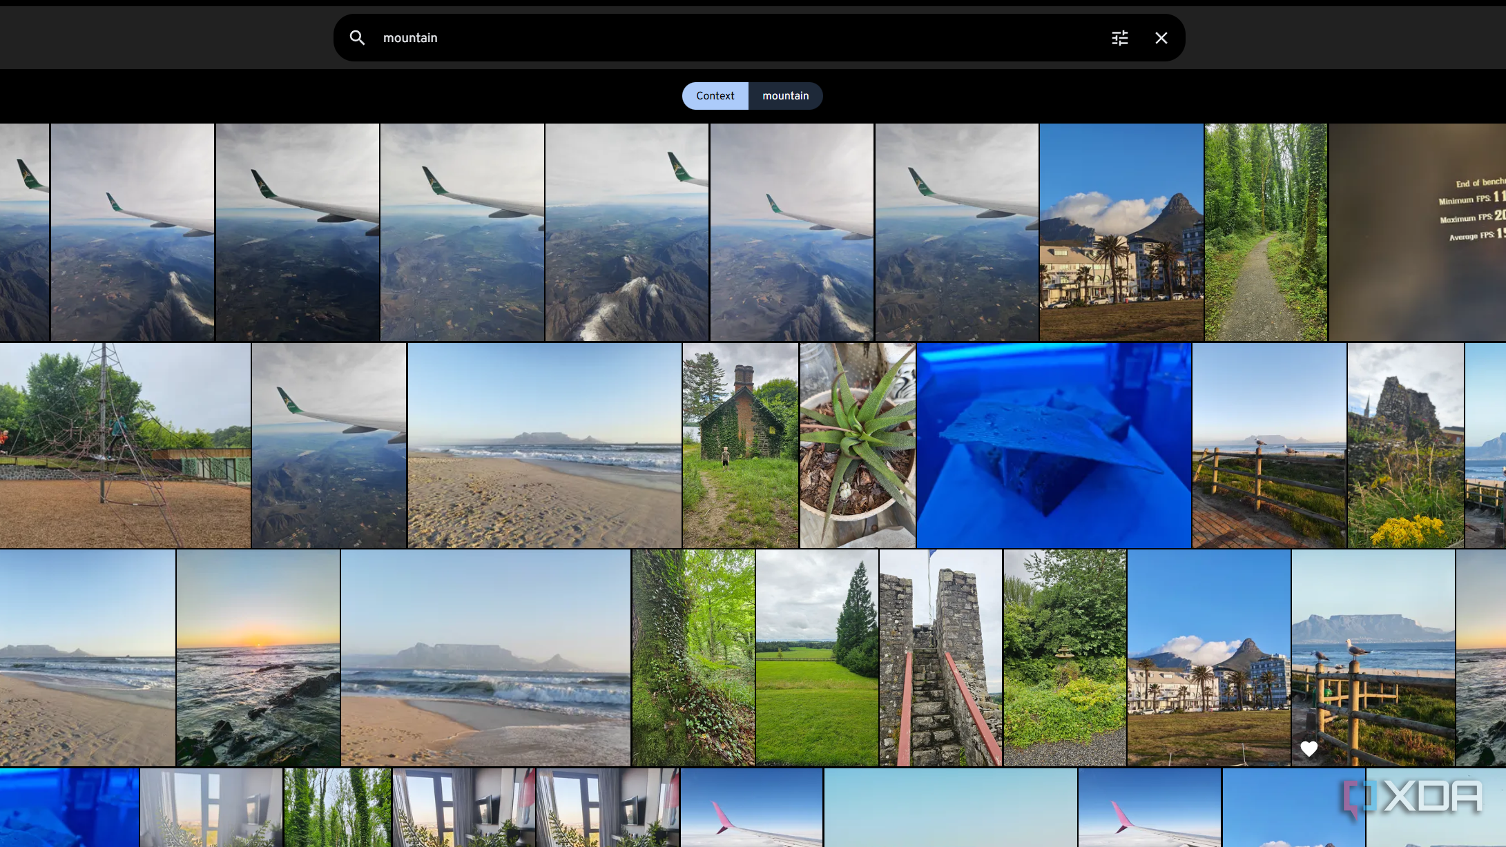Open the playground climbing net photo
The image size is (1506, 847).
click(125, 446)
